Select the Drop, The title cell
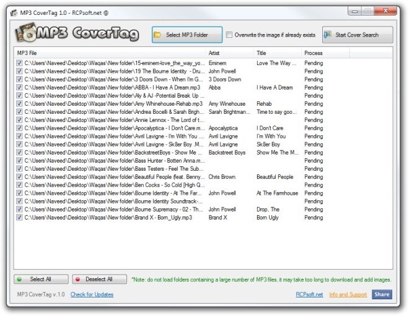The height and width of the screenshot is (316, 409). (x=268, y=209)
